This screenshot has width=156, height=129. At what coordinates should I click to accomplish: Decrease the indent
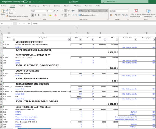[73, 15]
